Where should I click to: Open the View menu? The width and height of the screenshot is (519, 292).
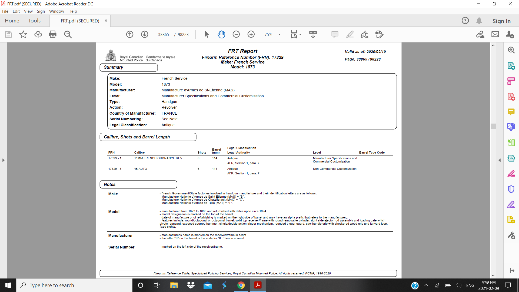pos(28,11)
